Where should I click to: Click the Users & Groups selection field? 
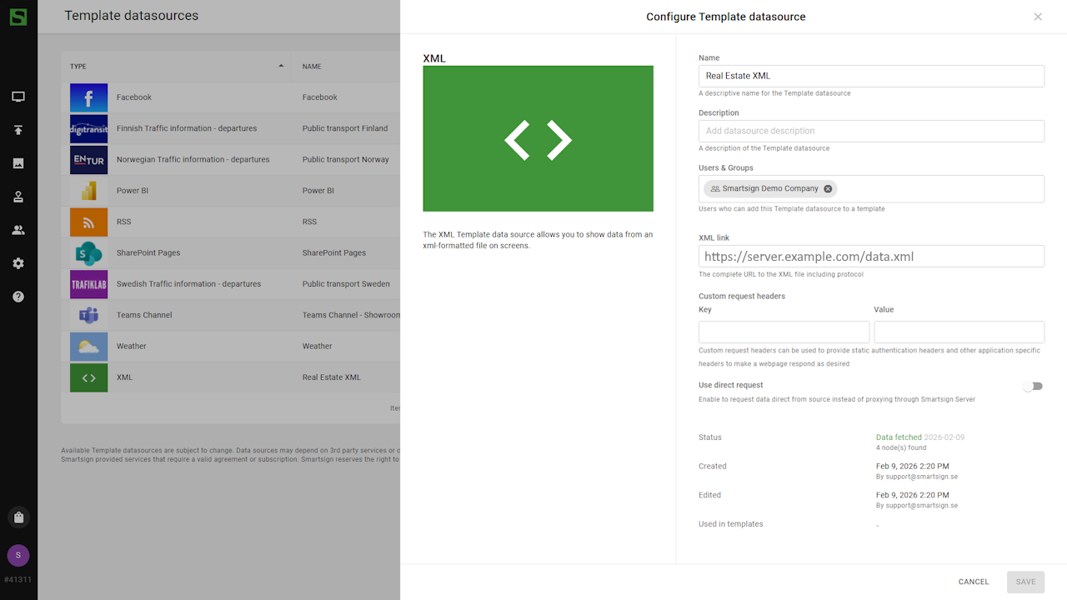[x=934, y=189]
